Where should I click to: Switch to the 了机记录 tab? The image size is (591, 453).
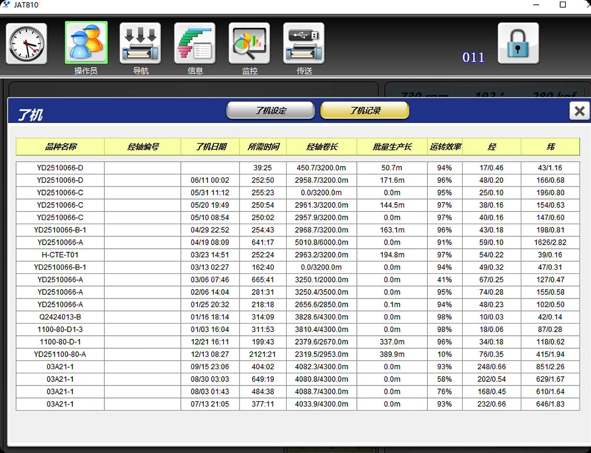(365, 111)
